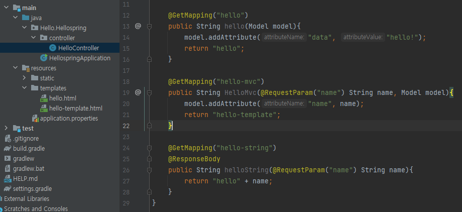Fold the helloString method at line 26
Viewport: 462px width, 212px height.
click(x=149, y=170)
